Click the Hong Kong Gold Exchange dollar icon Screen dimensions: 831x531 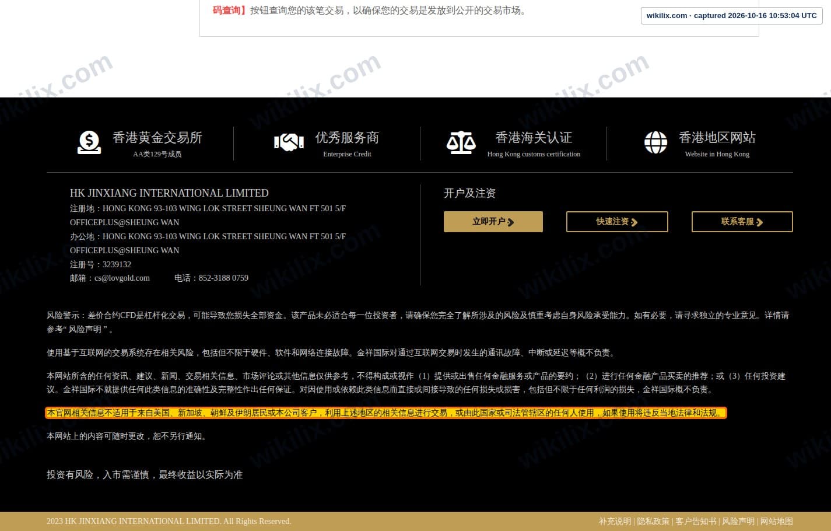89,142
